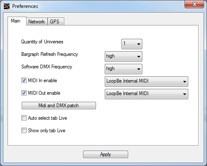Click the Apply button
This screenshot has width=207, height=166.
[x=106, y=154]
